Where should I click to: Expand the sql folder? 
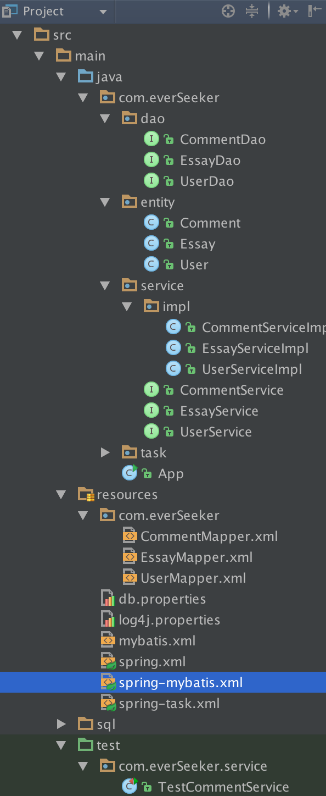point(61,725)
